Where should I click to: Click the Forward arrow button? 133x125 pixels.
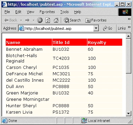[27, 20]
